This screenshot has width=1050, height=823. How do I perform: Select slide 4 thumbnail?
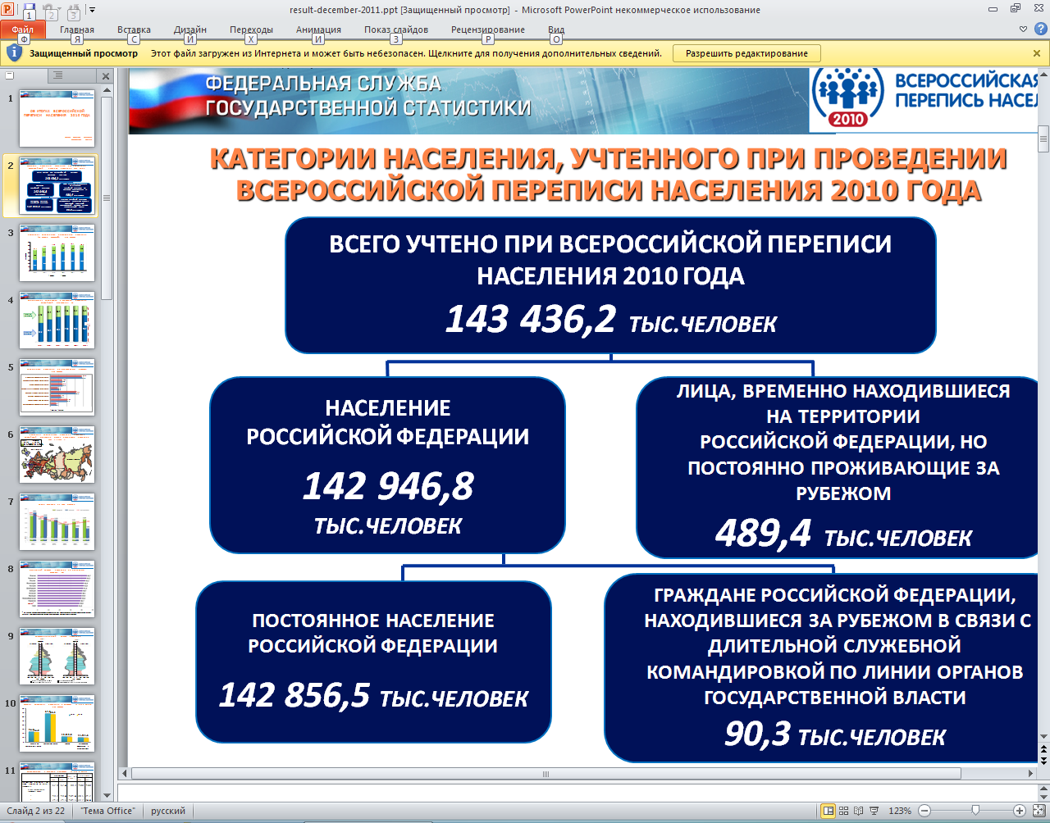[x=57, y=321]
